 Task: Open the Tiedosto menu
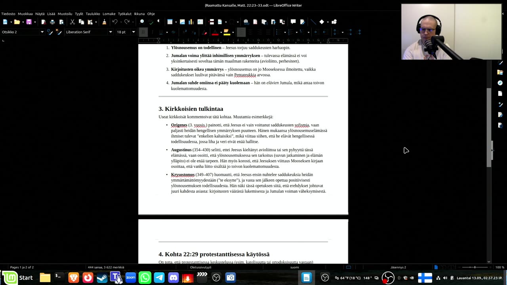pos(8,14)
